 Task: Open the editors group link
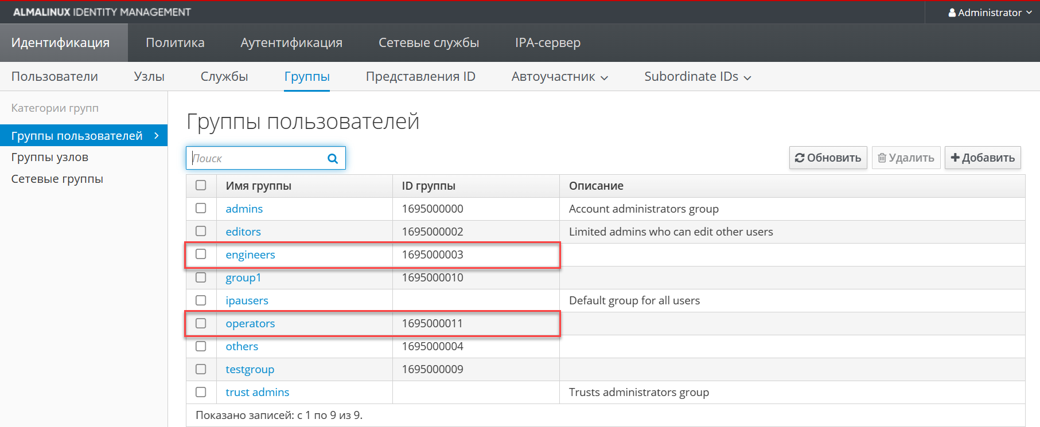pyautogui.click(x=243, y=232)
